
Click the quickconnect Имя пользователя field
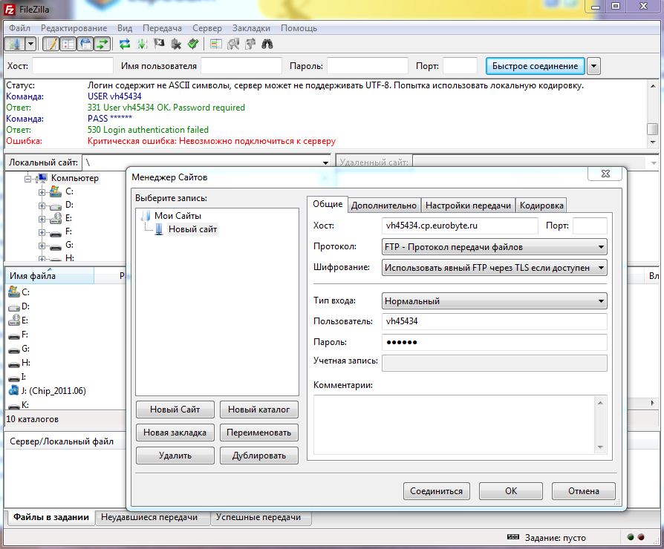click(241, 66)
